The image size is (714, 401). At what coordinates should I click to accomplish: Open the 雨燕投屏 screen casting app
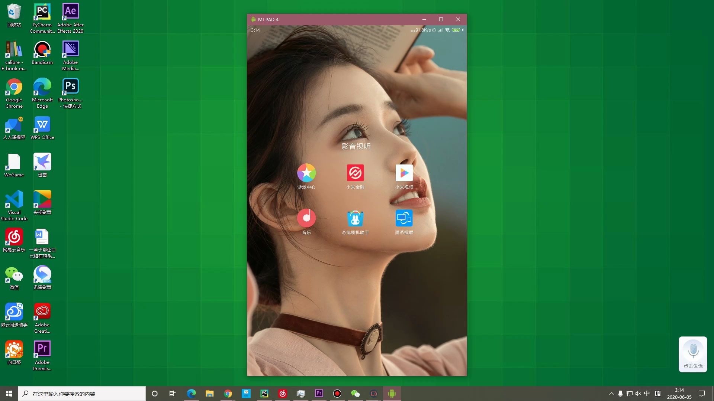click(404, 218)
